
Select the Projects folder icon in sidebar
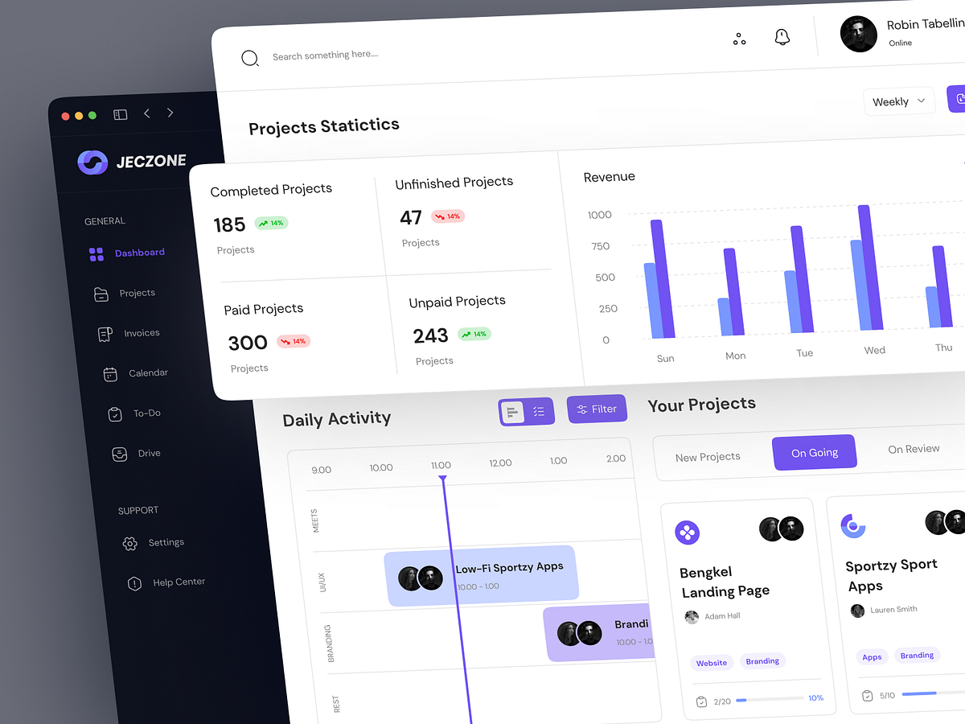tap(101, 293)
